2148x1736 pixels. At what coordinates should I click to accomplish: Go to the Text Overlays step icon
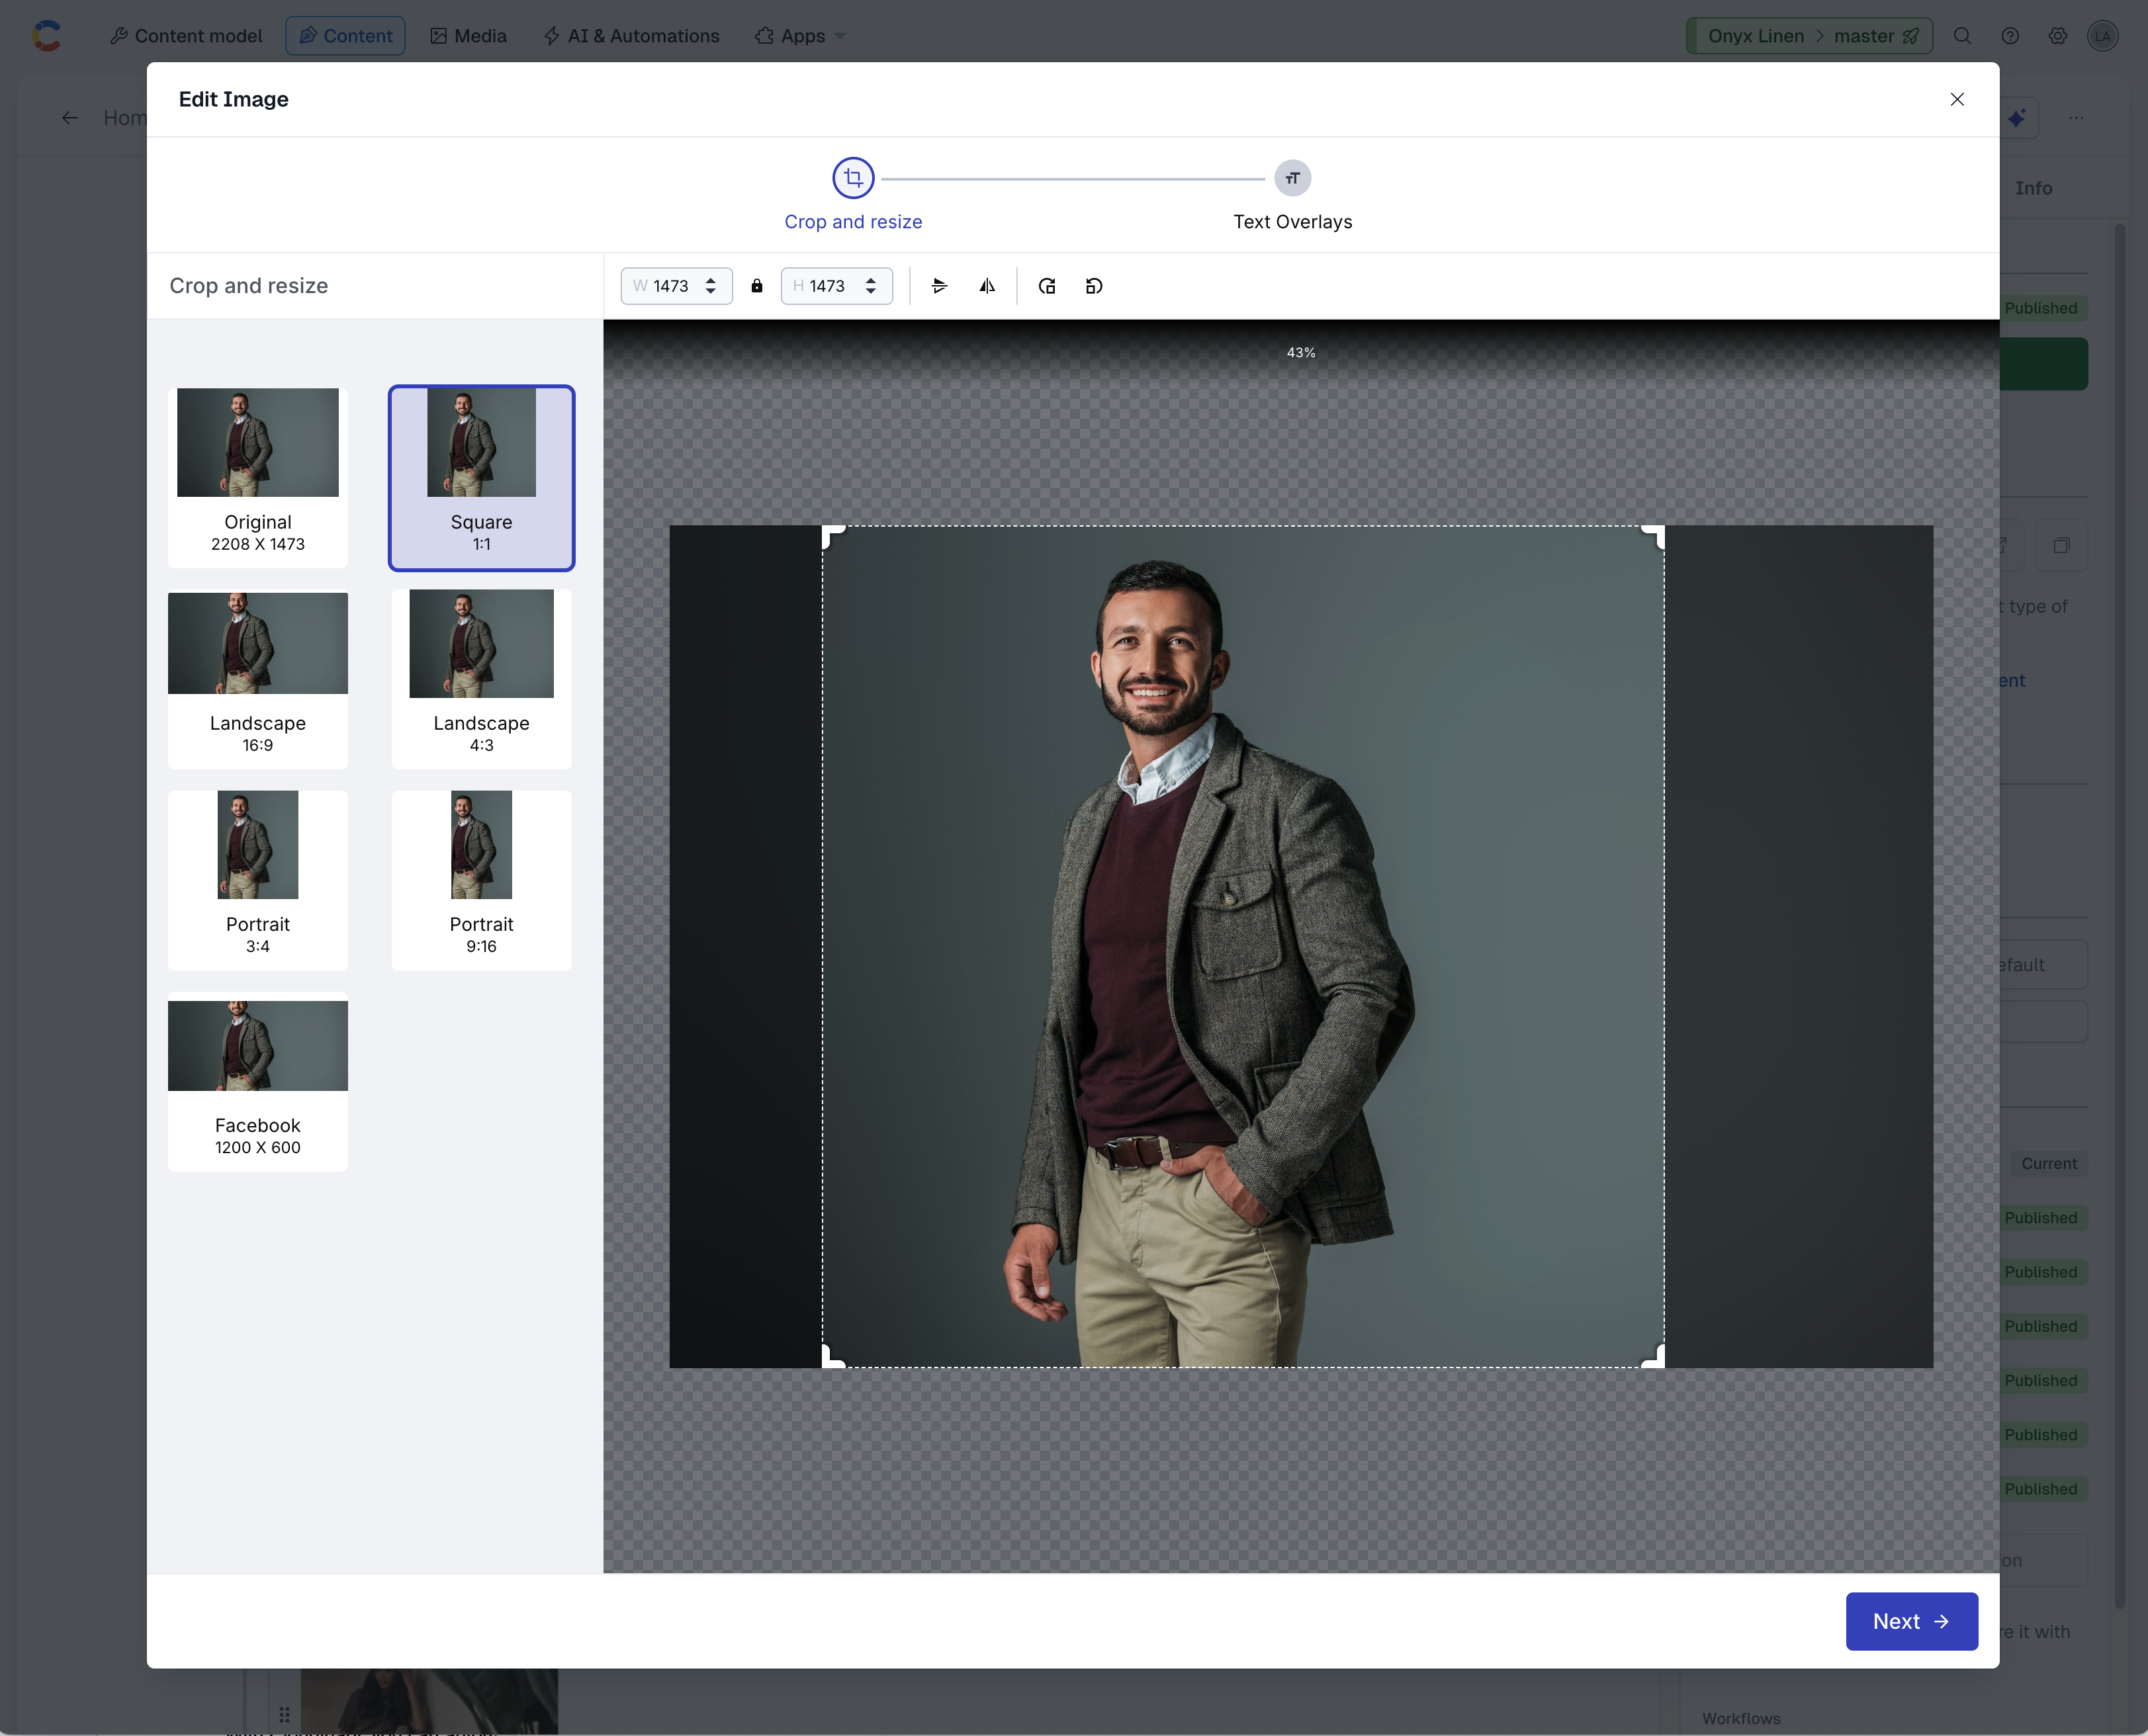pyautogui.click(x=1292, y=178)
